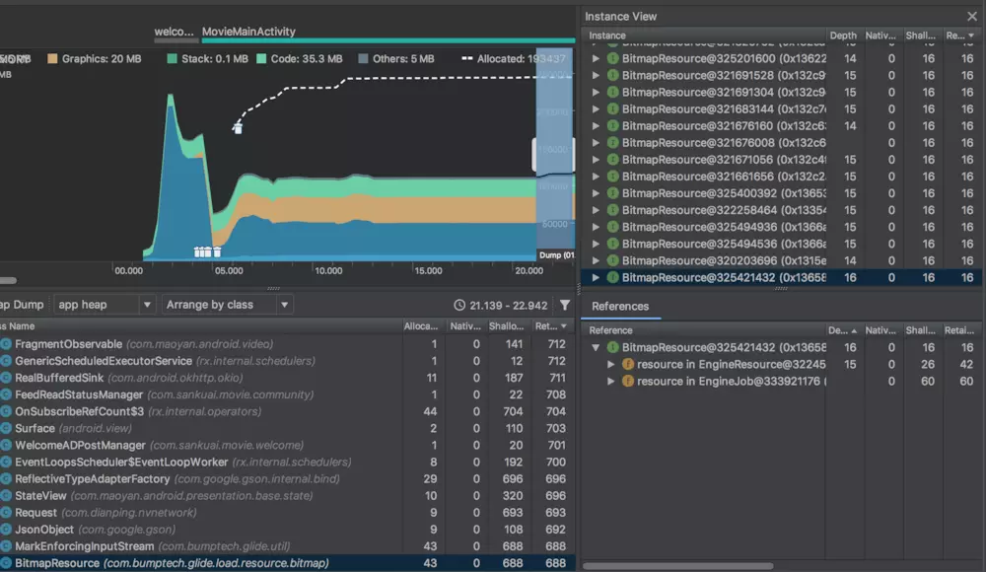
Task: Click the instance icon for BitmapResource@325201600
Action: pyautogui.click(x=612, y=58)
